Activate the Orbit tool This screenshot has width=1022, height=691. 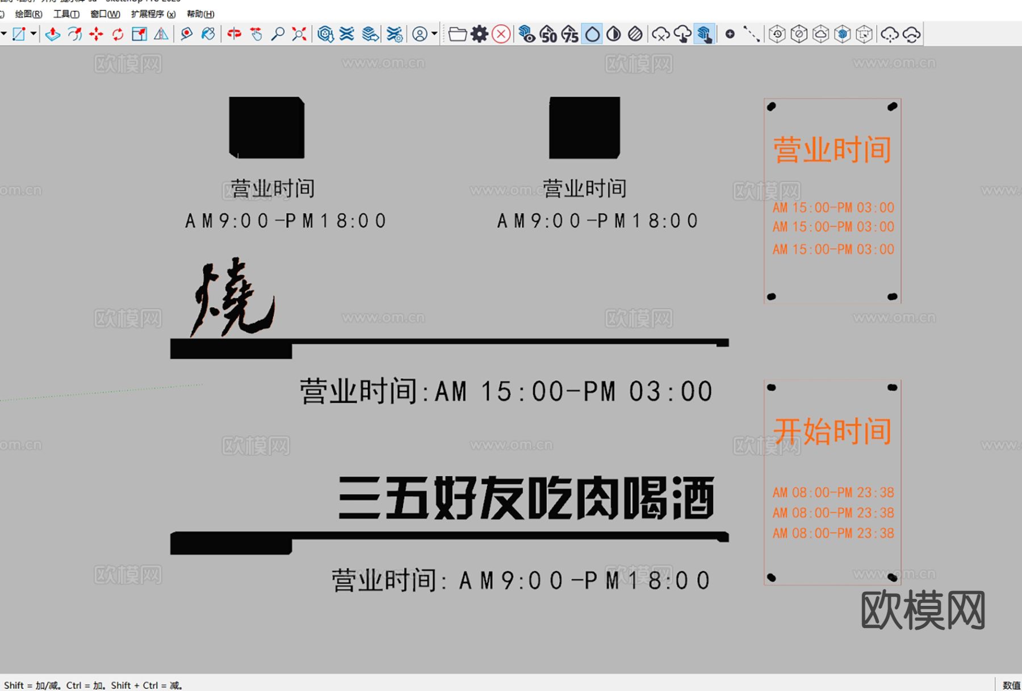[234, 34]
